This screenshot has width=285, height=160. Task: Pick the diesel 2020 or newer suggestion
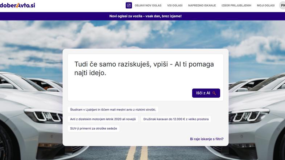[x=103, y=119]
